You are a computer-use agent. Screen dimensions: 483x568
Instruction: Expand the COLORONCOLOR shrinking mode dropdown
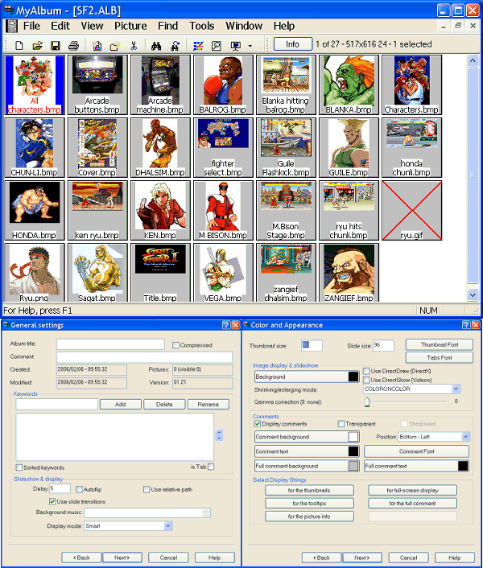(456, 389)
